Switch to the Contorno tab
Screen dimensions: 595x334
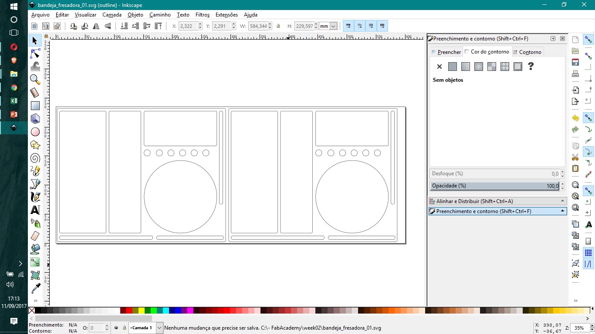pyautogui.click(x=527, y=52)
